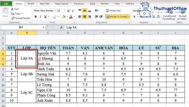The image size is (189, 107).
Task: Increase font size with Grow Font
Action: [68, 11]
